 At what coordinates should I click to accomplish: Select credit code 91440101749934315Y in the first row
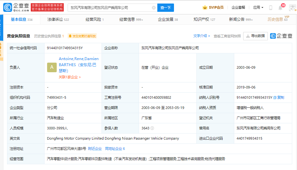point(65,48)
